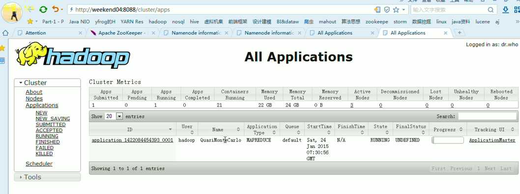Image resolution: width=520 pixels, height=194 pixels.
Task: Sort the table by User column
Action: click(x=187, y=129)
